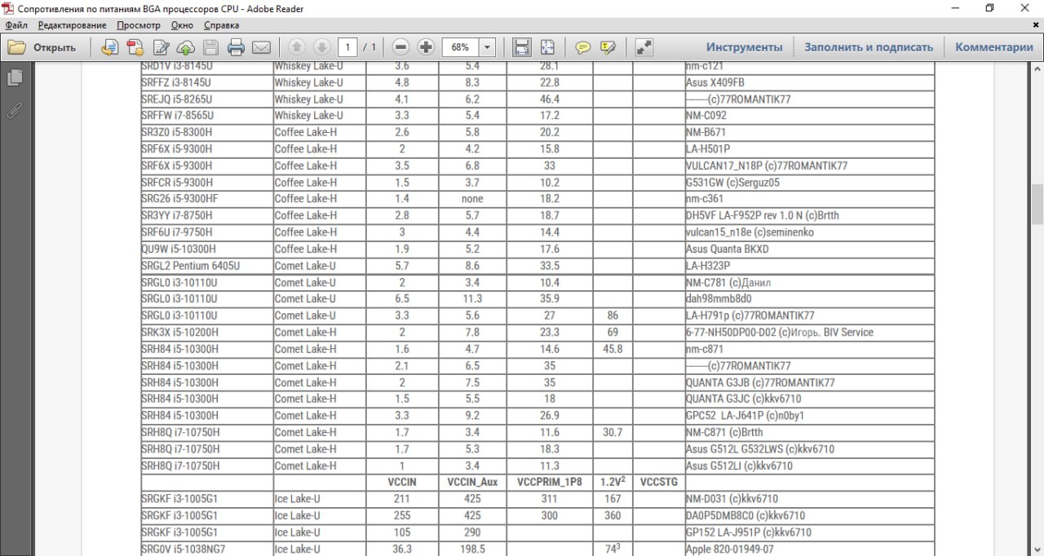Click the SR3YY i7-8750H cell

pos(207,216)
